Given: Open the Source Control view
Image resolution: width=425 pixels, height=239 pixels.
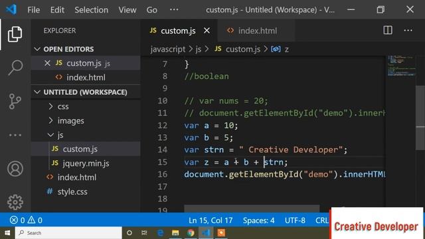Looking at the screenshot, I should pyautogui.click(x=15, y=102).
